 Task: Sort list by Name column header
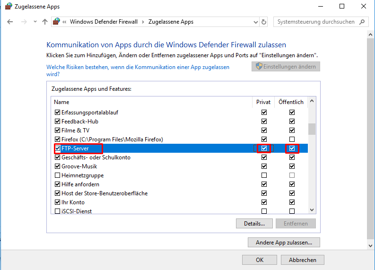point(152,102)
